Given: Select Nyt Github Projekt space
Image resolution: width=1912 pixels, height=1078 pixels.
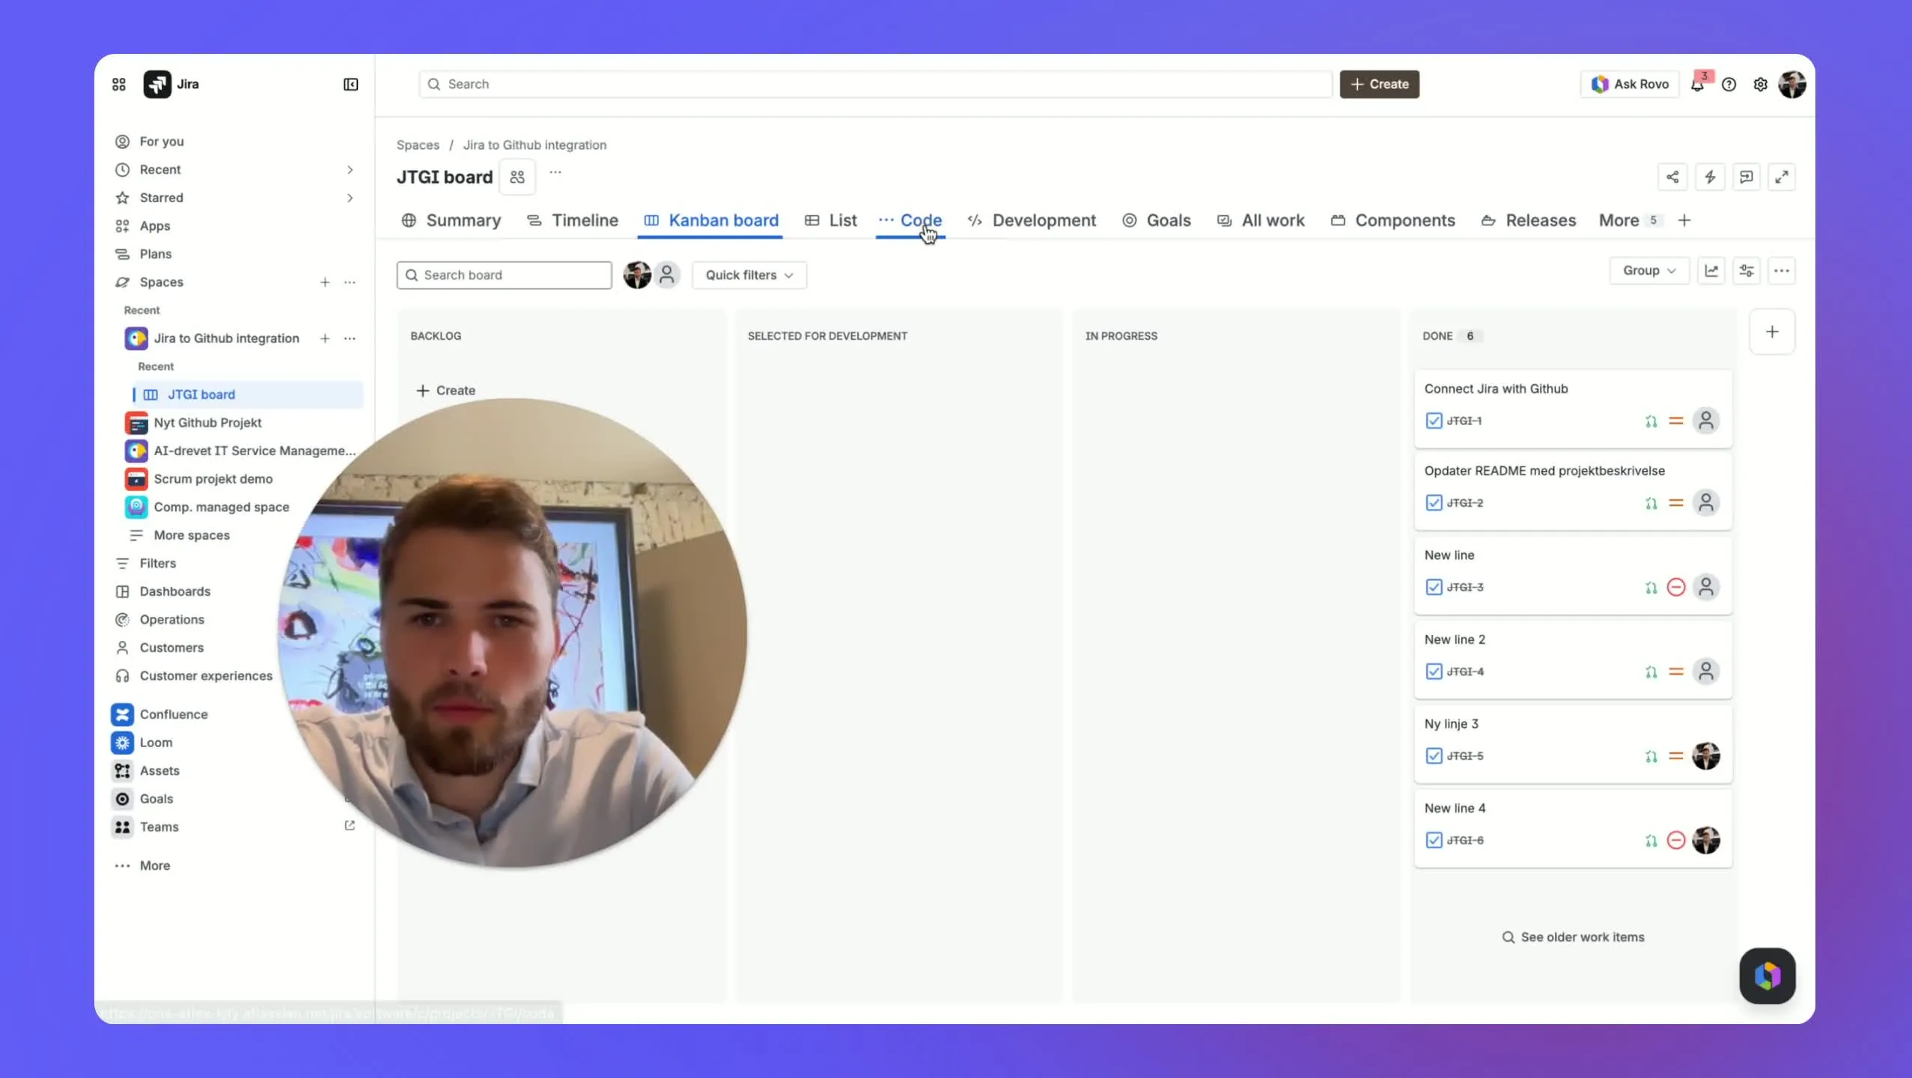Looking at the screenshot, I should (x=207, y=423).
